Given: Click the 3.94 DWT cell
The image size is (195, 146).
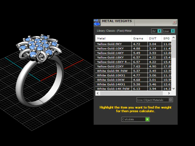Looking at the screenshot, I should [155, 88].
